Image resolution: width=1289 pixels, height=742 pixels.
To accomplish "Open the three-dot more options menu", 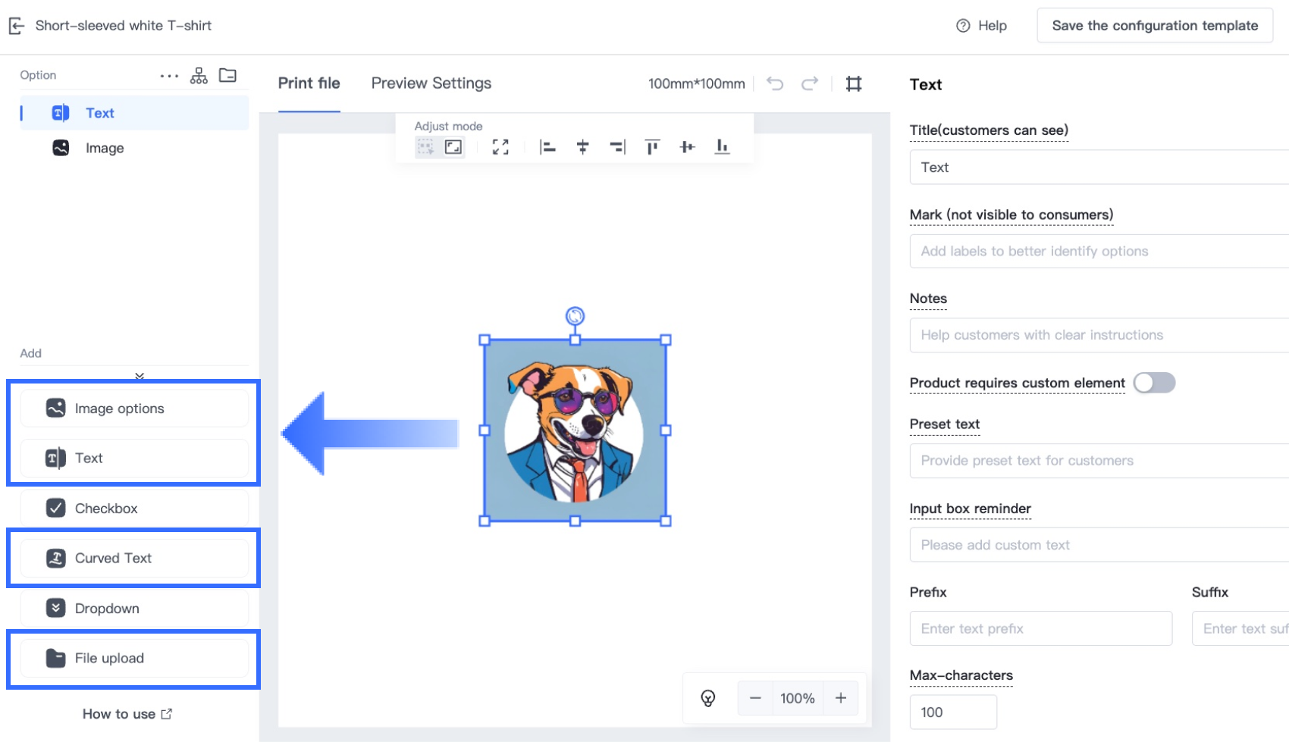I will (169, 76).
